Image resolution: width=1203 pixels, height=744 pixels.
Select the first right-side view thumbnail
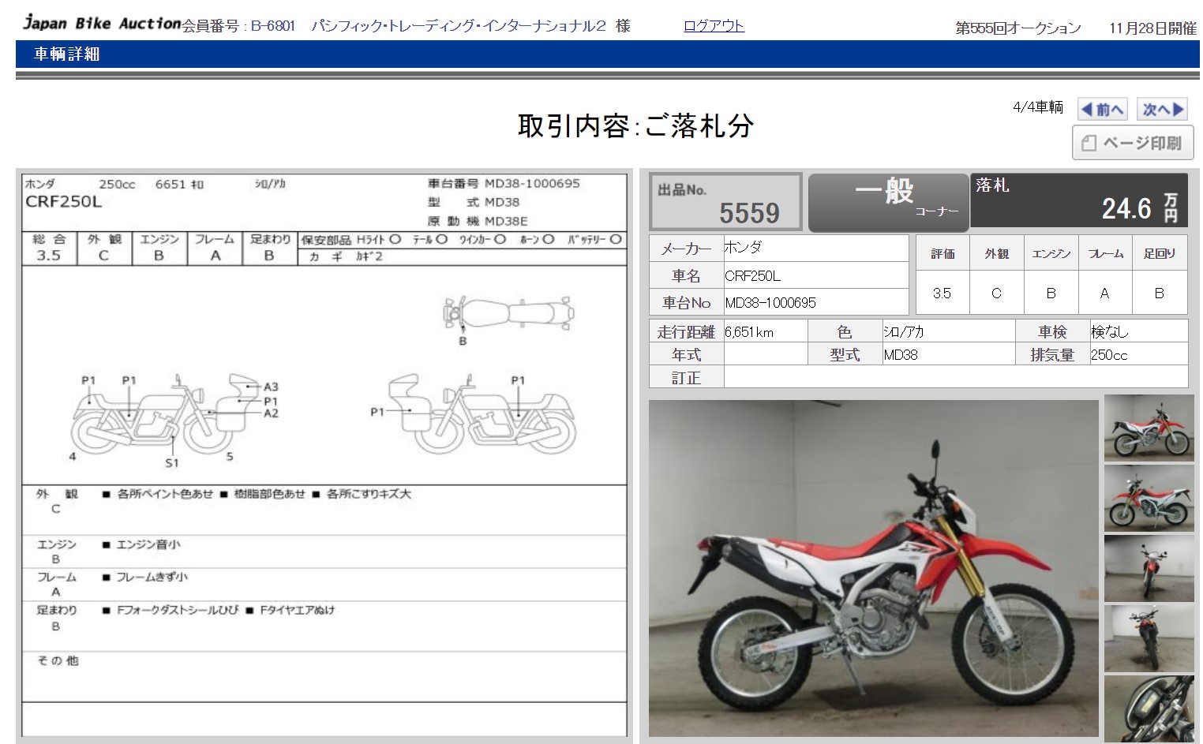[x=1149, y=428]
